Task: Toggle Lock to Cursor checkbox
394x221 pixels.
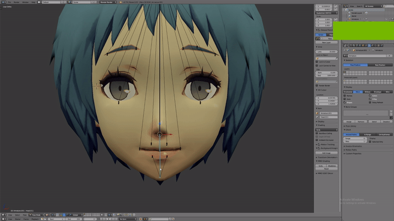Action: (317, 62)
